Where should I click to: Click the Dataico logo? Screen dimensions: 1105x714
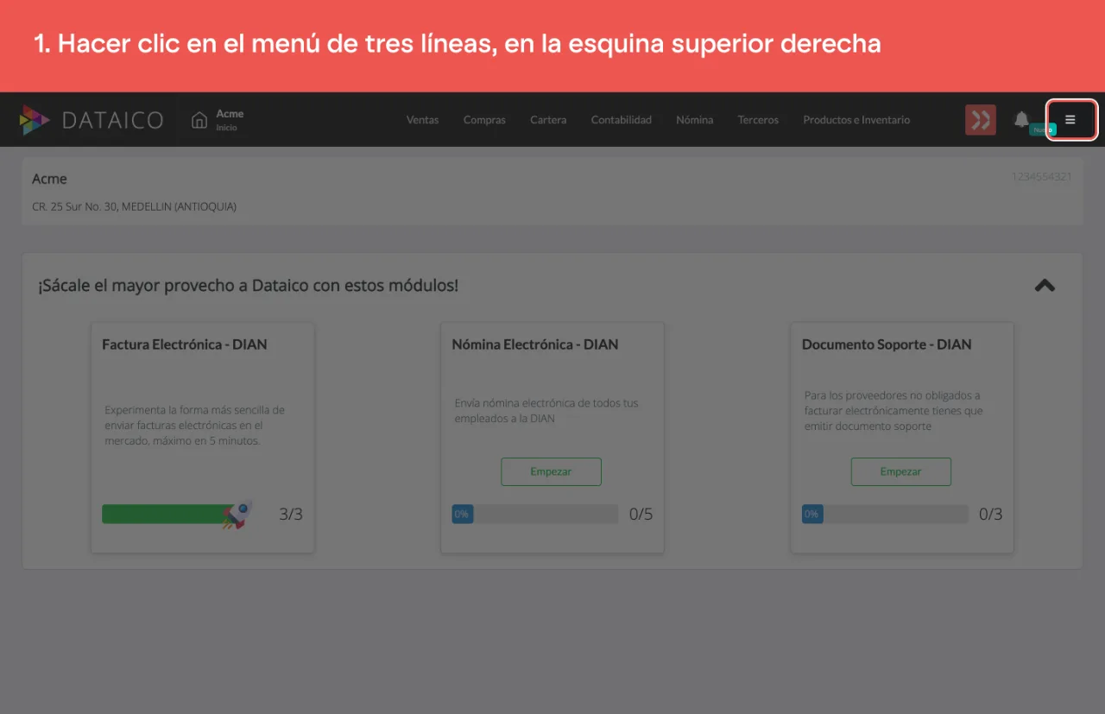[92, 120]
